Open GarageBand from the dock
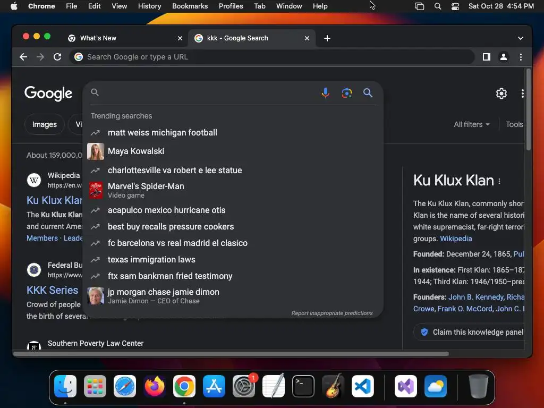Screen dimensions: 544x408 click(333, 386)
